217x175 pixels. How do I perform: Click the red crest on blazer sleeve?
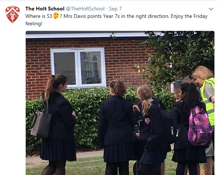point(148,121)
